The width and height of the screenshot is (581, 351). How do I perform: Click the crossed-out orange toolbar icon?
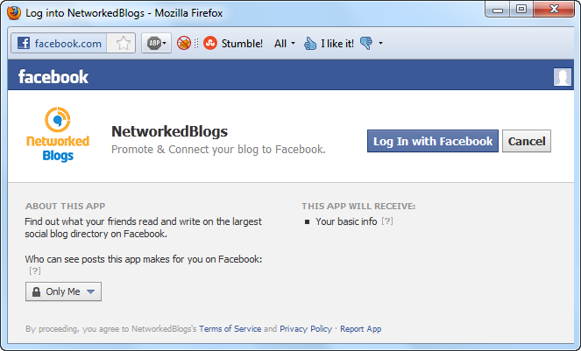coord(183,43)
